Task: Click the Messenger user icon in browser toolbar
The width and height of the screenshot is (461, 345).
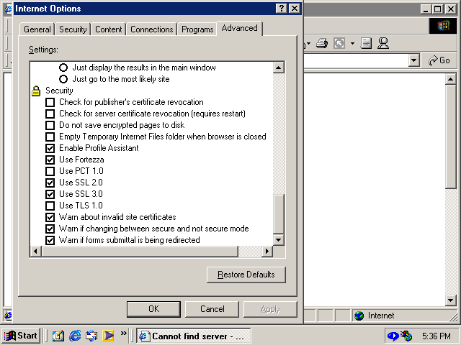Action: pyautogui.click(x=383, y=43)
